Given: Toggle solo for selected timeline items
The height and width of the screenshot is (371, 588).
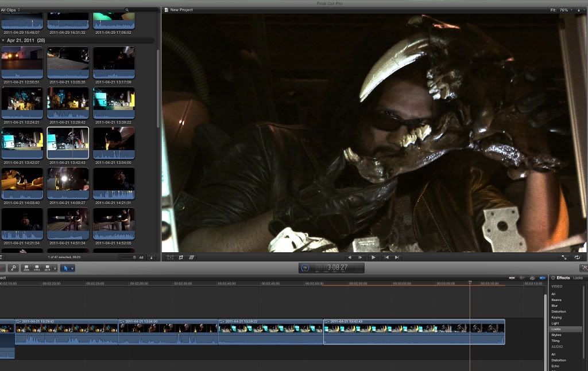Looking at the screenshot, I should 532,278.
